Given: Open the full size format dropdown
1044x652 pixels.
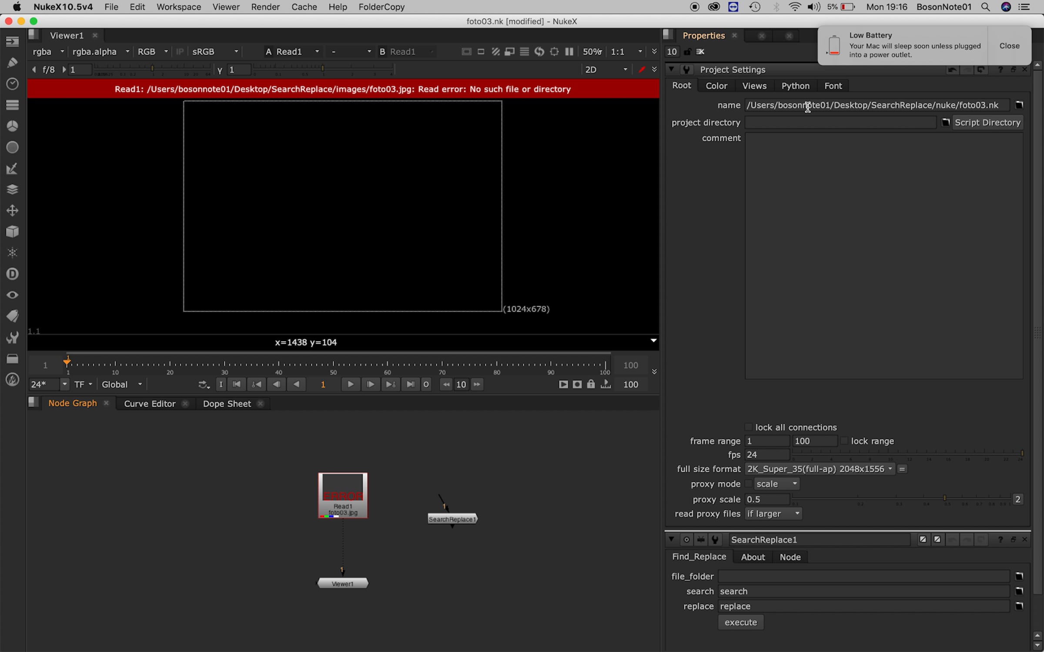Looking at the screenshot, I should coord(820,469).
